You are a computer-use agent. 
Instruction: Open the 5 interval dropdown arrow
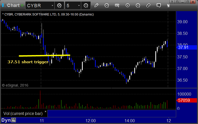point(79,5)
